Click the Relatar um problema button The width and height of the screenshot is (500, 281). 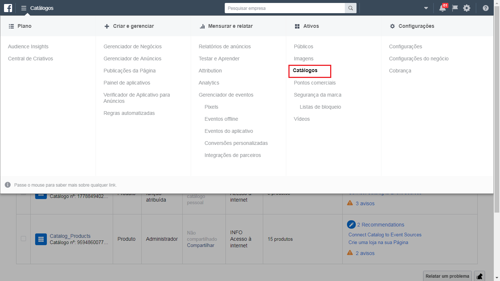pyautogui.click(x=447, y=276)
